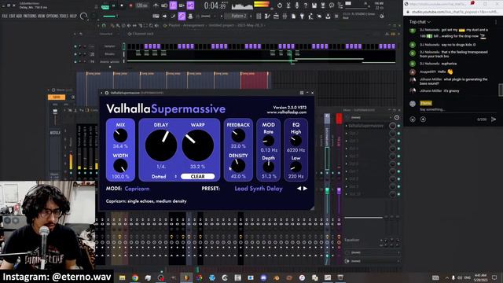Click the Say something chat input
503x283 pixels.
pos(432,109)
